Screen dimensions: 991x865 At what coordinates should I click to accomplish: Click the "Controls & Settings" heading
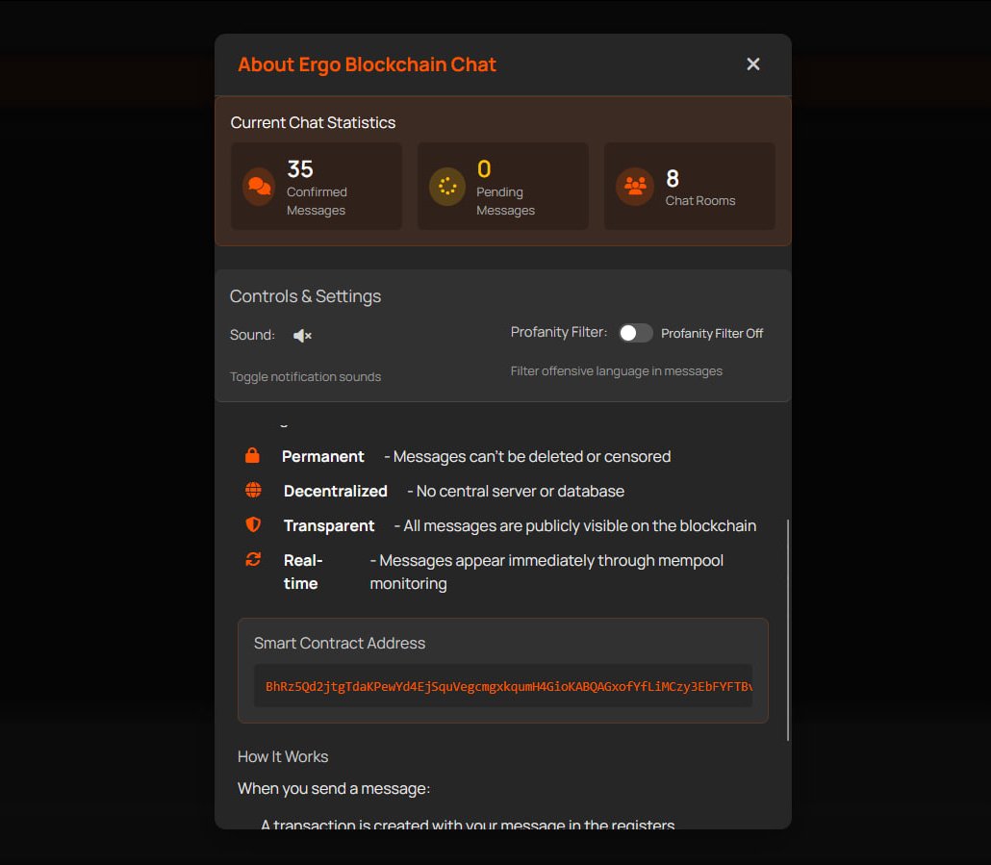(305, 296)
